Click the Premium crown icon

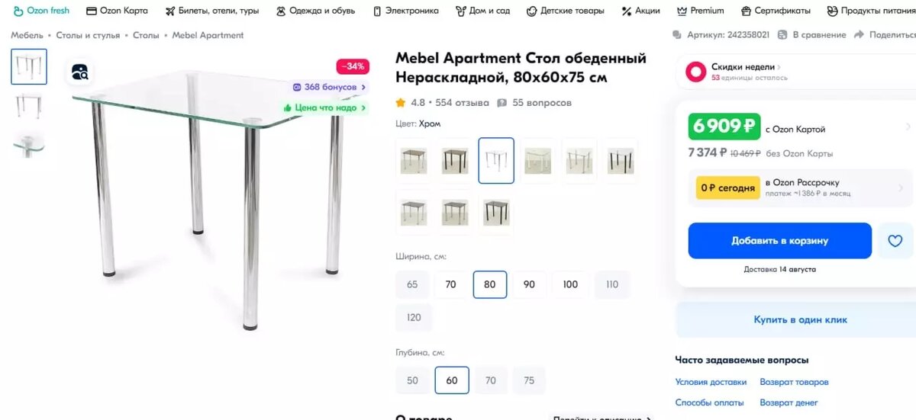coord(682,11)
